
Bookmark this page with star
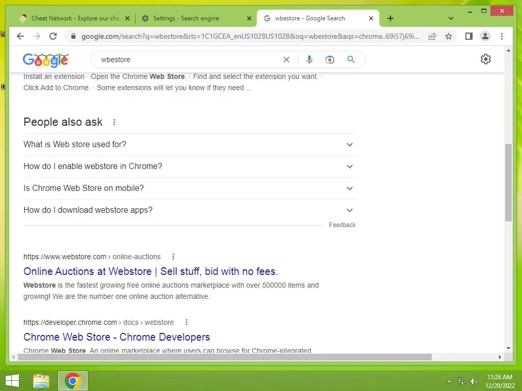449,36
